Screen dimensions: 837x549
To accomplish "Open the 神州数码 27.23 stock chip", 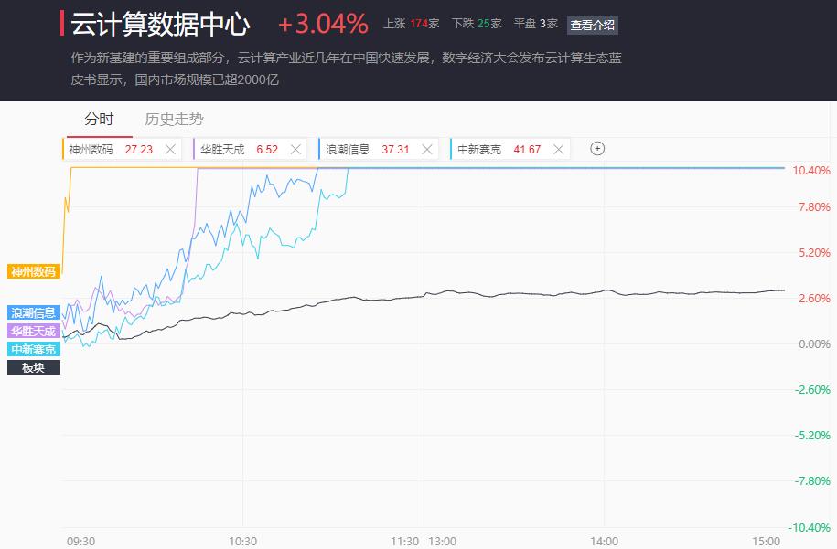I will point(122,149).
